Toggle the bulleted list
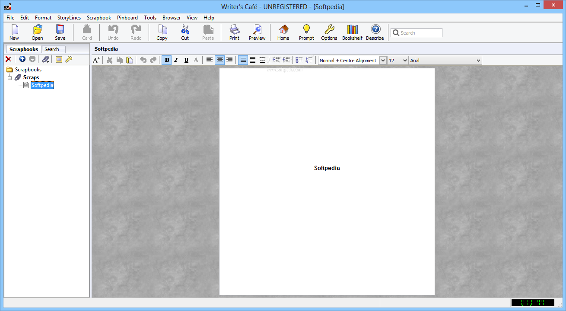Viewport: 566px width, 311px height. click(x=299, y=60)
